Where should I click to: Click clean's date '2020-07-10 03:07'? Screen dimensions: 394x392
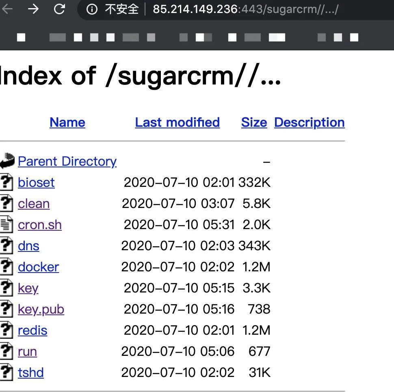coord(178,204)
